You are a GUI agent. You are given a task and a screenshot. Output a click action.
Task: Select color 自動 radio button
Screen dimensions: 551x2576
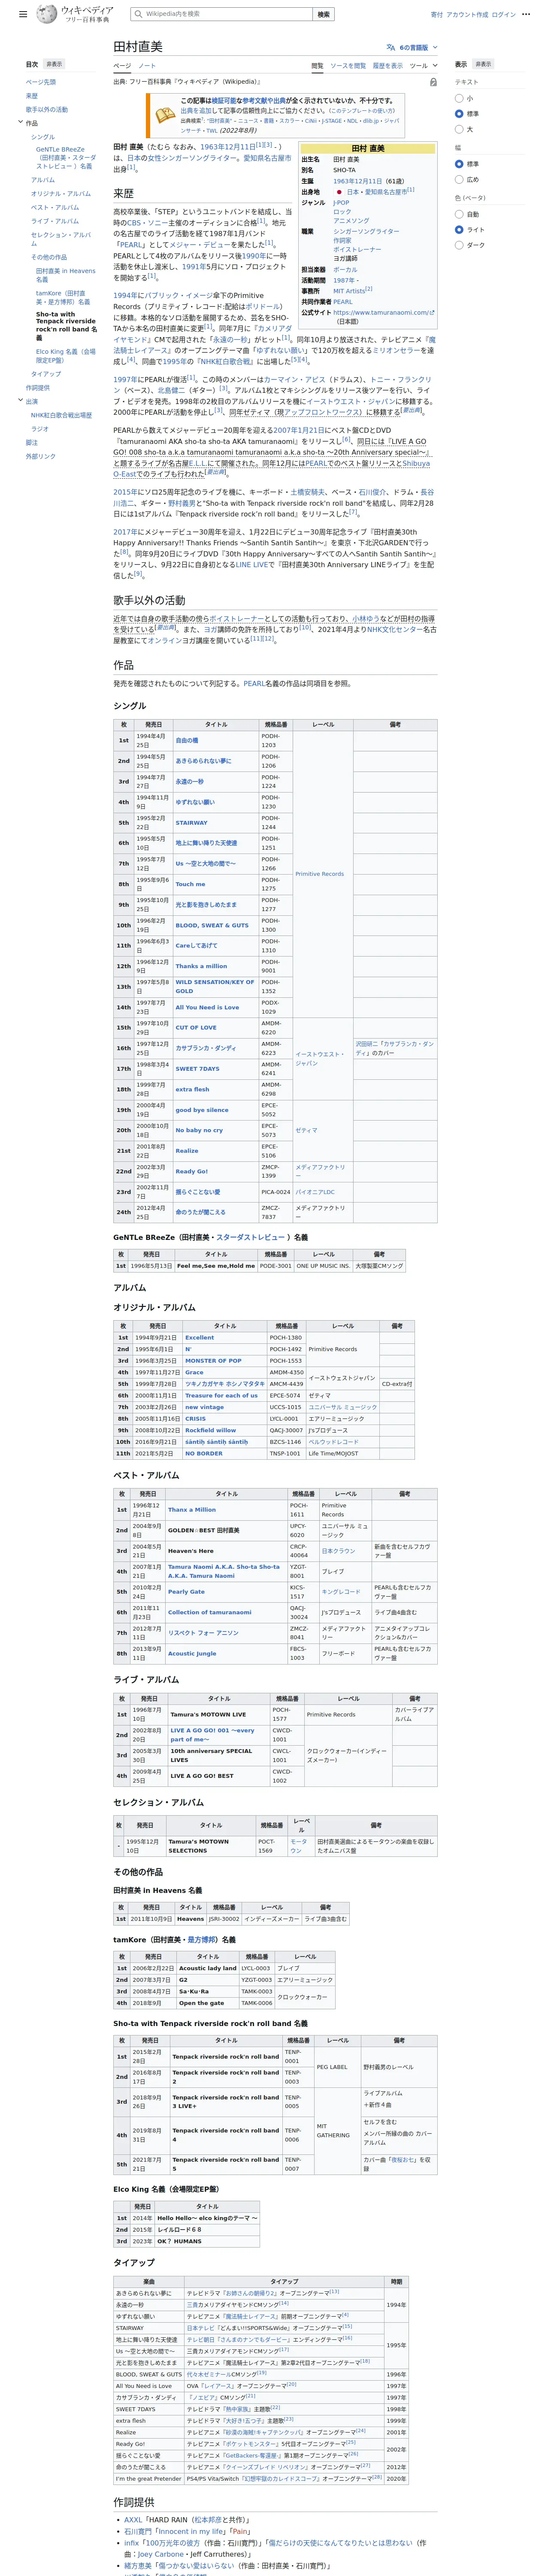point(460,214)
